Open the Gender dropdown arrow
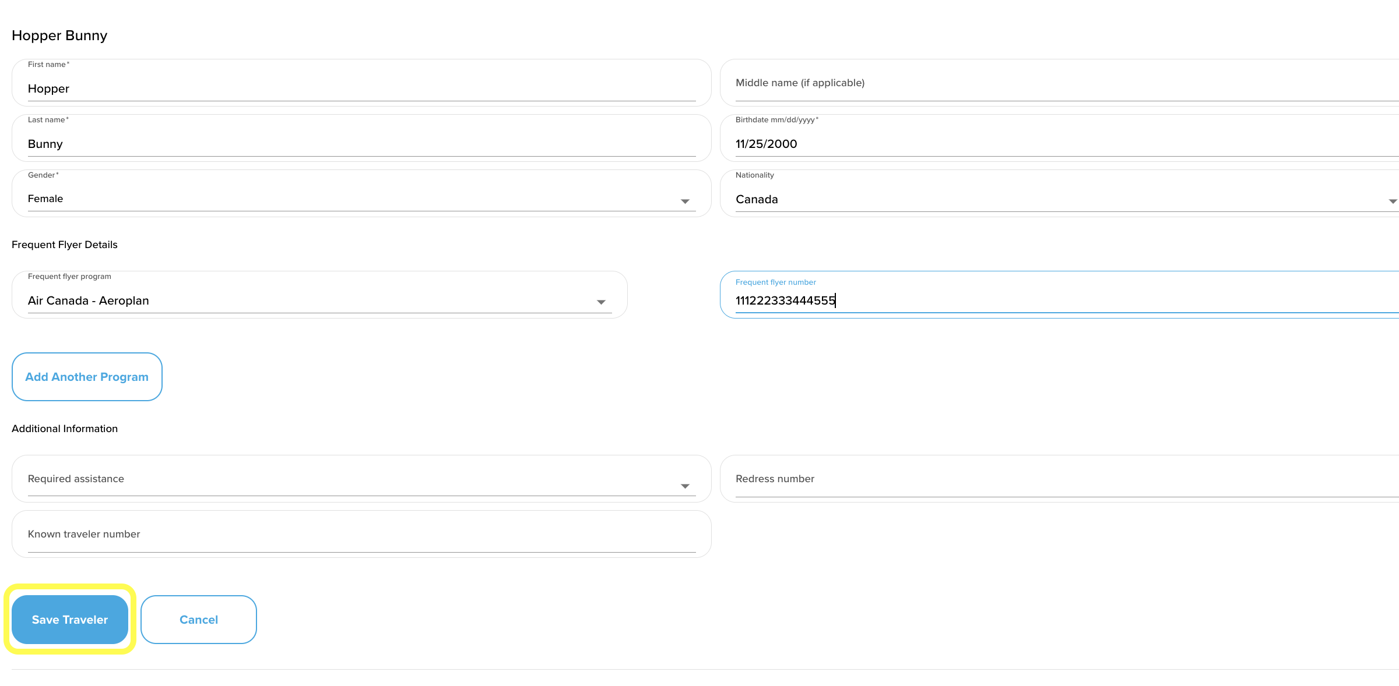Viewport: 1399px width, 686px height. click(685, 201)
